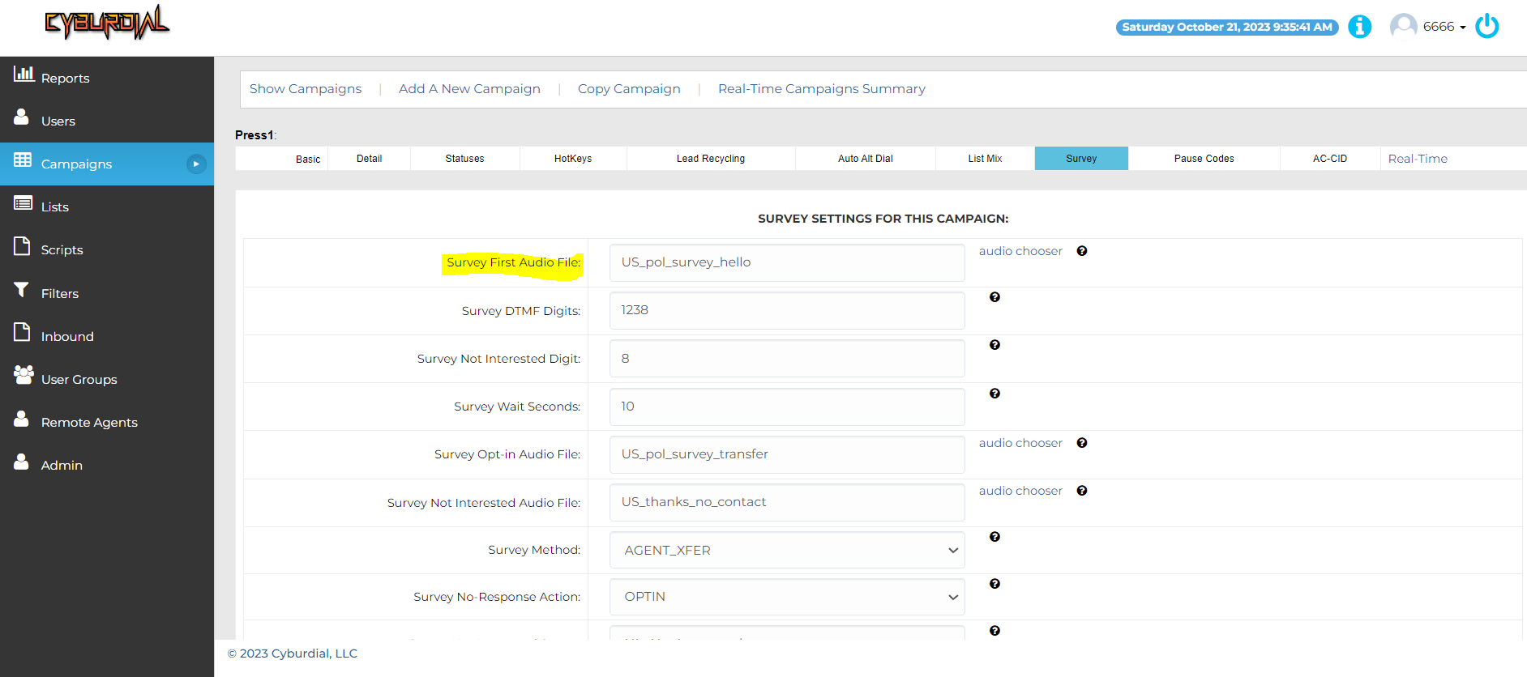
Task: Switch to the Statuses tab
Action: click(x=465, y=159)
